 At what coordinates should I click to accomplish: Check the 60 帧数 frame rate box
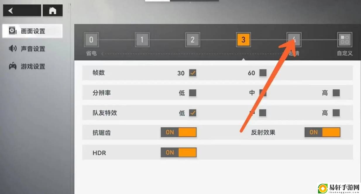point(263,73)
